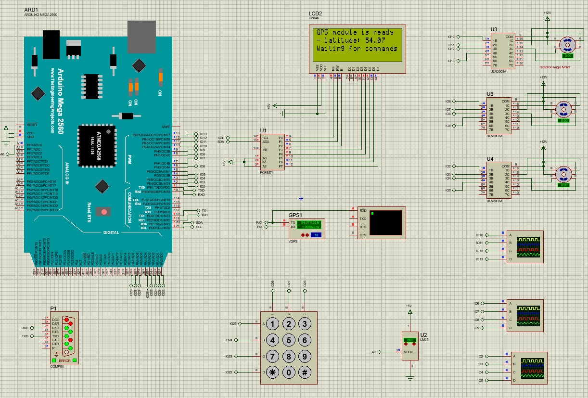This screenshot has width=588, height=398.
Task: Select the stepper motor connected to U4
Action: click(563, 174)
